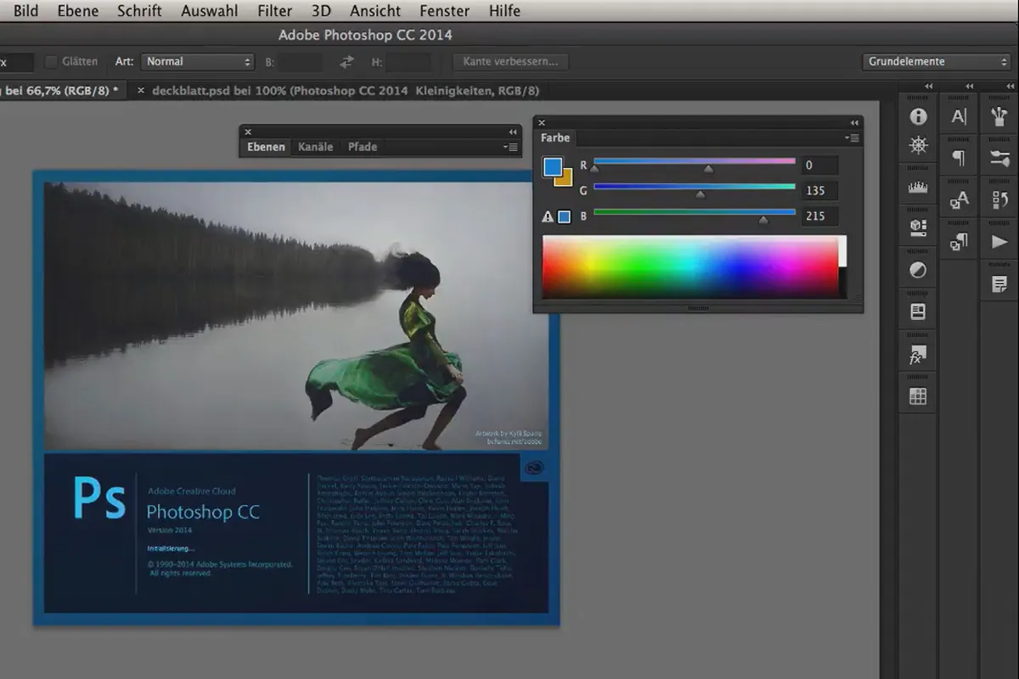1019x679 pixels.
Task: Collapse the Farbe panel with double arrows
Action: coord(854,123)
